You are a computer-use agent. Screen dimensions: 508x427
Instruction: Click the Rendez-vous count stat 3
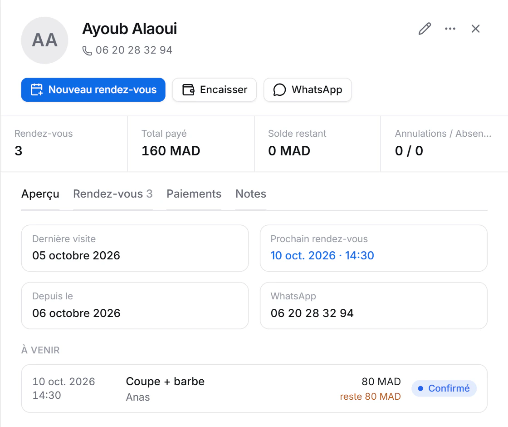point(19,150)
